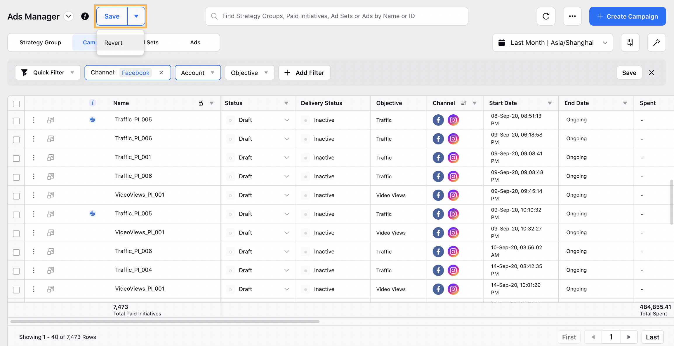Click Facebook icon in Traffic_PI_001 row
The width and height of the screenshot is (674, 346).
tap(438, 158)
